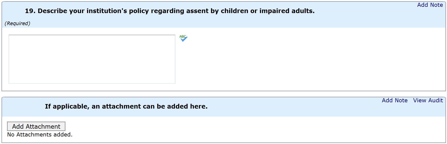Select the "If applicable, an attachment" heading
This screenshot has width=447, height=144.
click(x=126, y=107)
